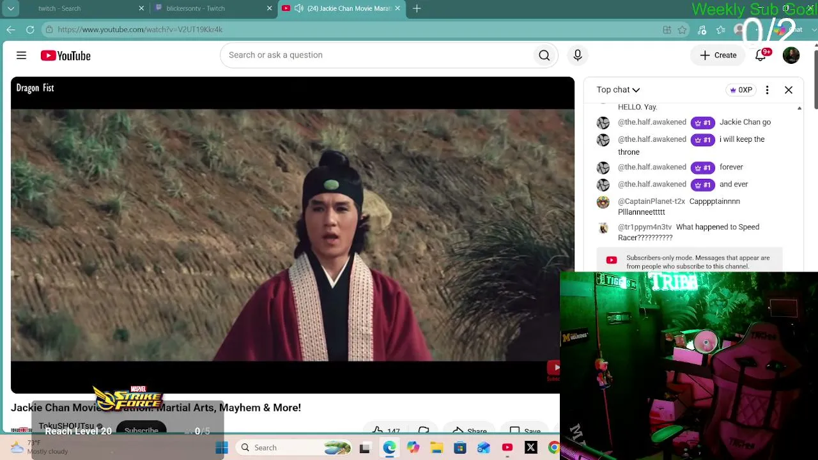Open the weather widget showing 73°F

(40, 447)
